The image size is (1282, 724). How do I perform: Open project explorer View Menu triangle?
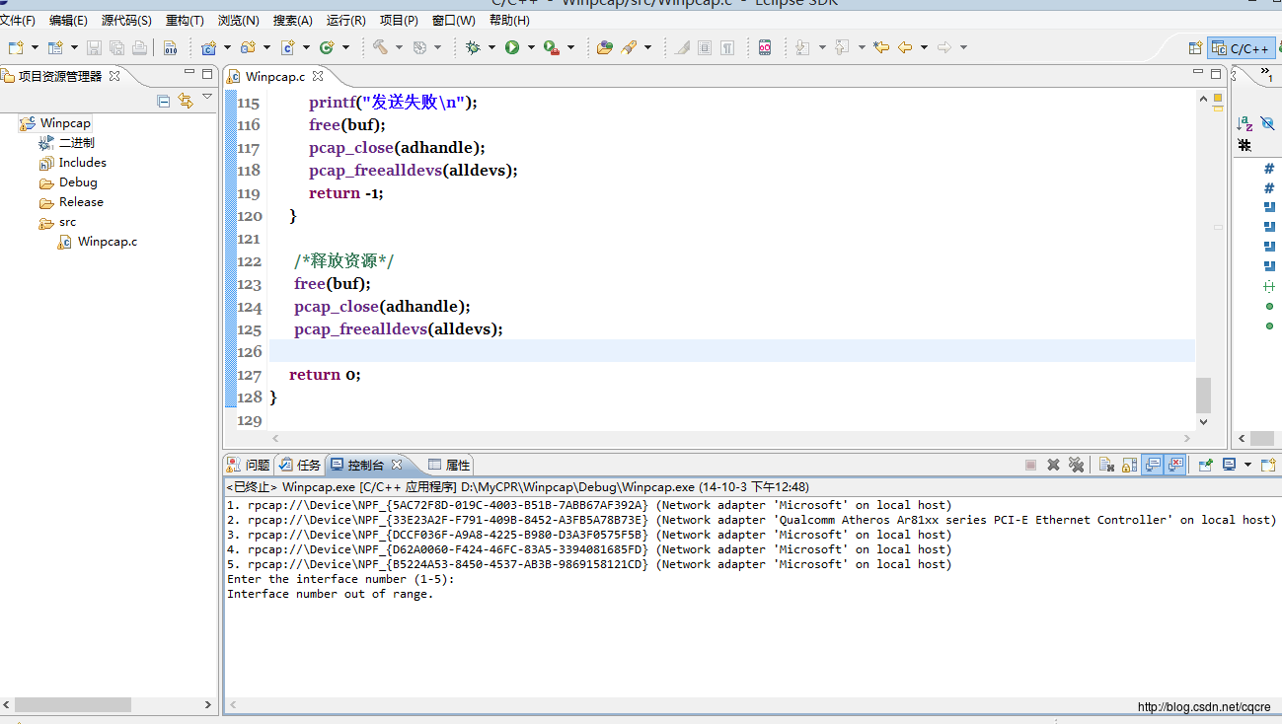[x=207, y=97]
